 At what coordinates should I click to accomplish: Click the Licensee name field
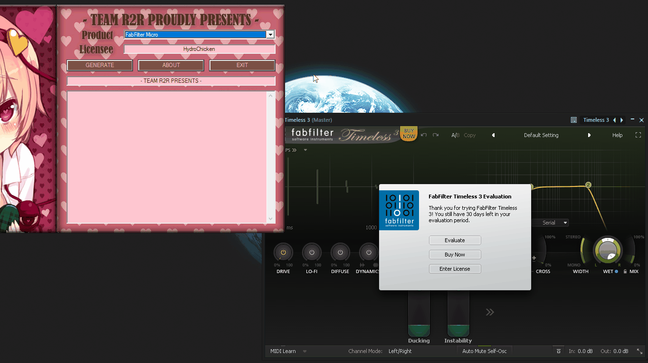200,49
